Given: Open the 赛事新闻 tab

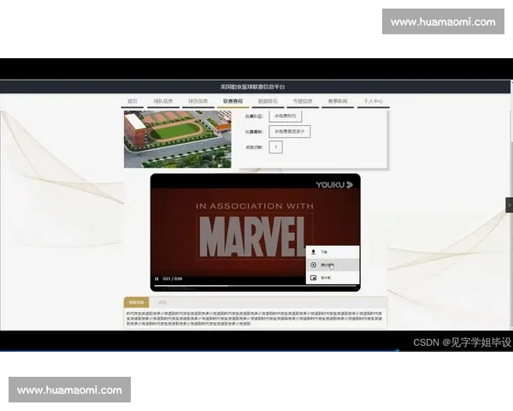Looking at the screenshot, I should coord(338,101).
